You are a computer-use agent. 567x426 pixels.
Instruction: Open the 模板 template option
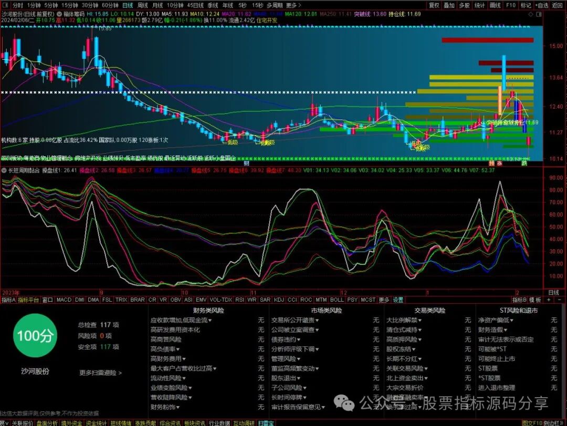[x=535, y=300]
